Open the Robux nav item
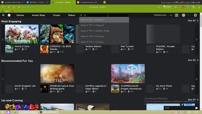 tap(72, 15)
